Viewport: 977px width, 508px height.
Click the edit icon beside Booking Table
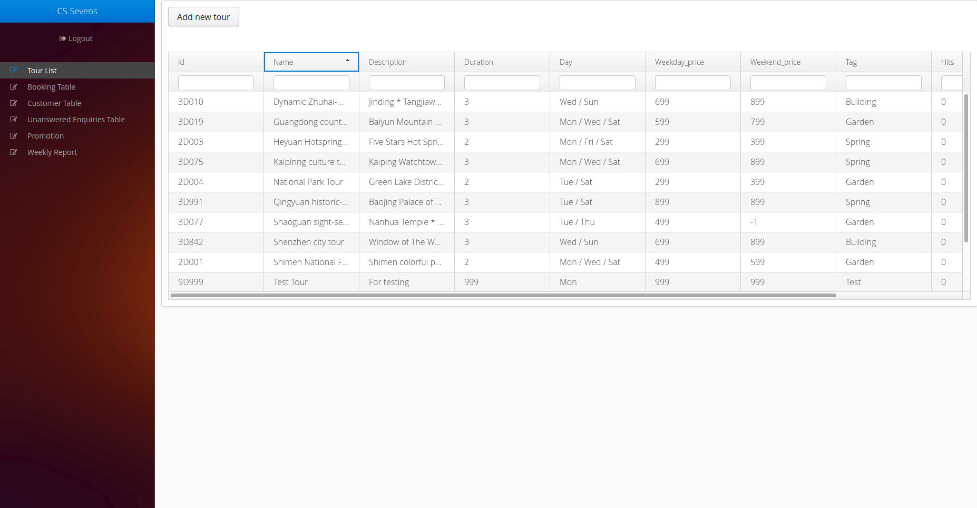tap(14, 87)
